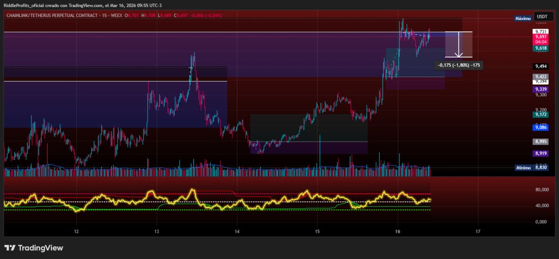Viewport: 559px width, 259px height.
Task: Select the 9,731 price label
Action: (541, 31)
